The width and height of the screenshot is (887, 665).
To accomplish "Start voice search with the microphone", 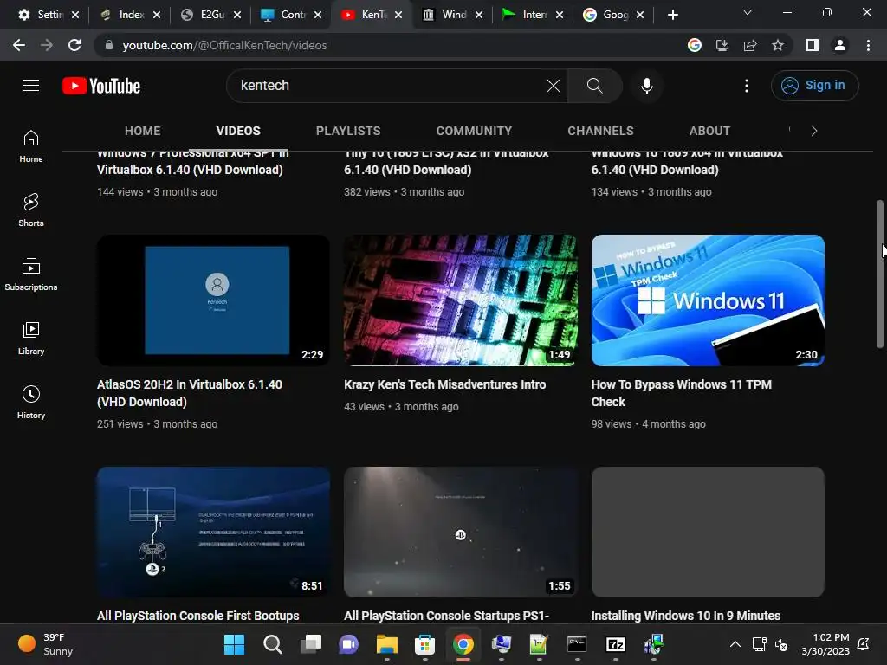I will [x=647, y=86].
